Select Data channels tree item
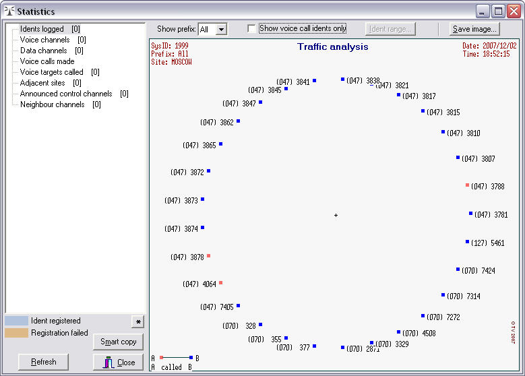Screen dimensions: 525x376 (x=52, y=51)
